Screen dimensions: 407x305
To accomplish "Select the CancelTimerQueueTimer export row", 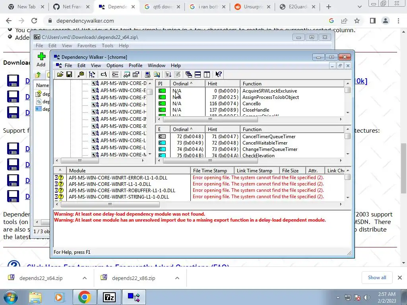I will tap(250, 137).
